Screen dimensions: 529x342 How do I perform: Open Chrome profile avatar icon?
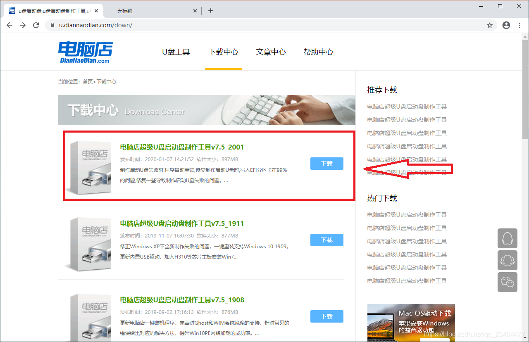pos(506,25)
